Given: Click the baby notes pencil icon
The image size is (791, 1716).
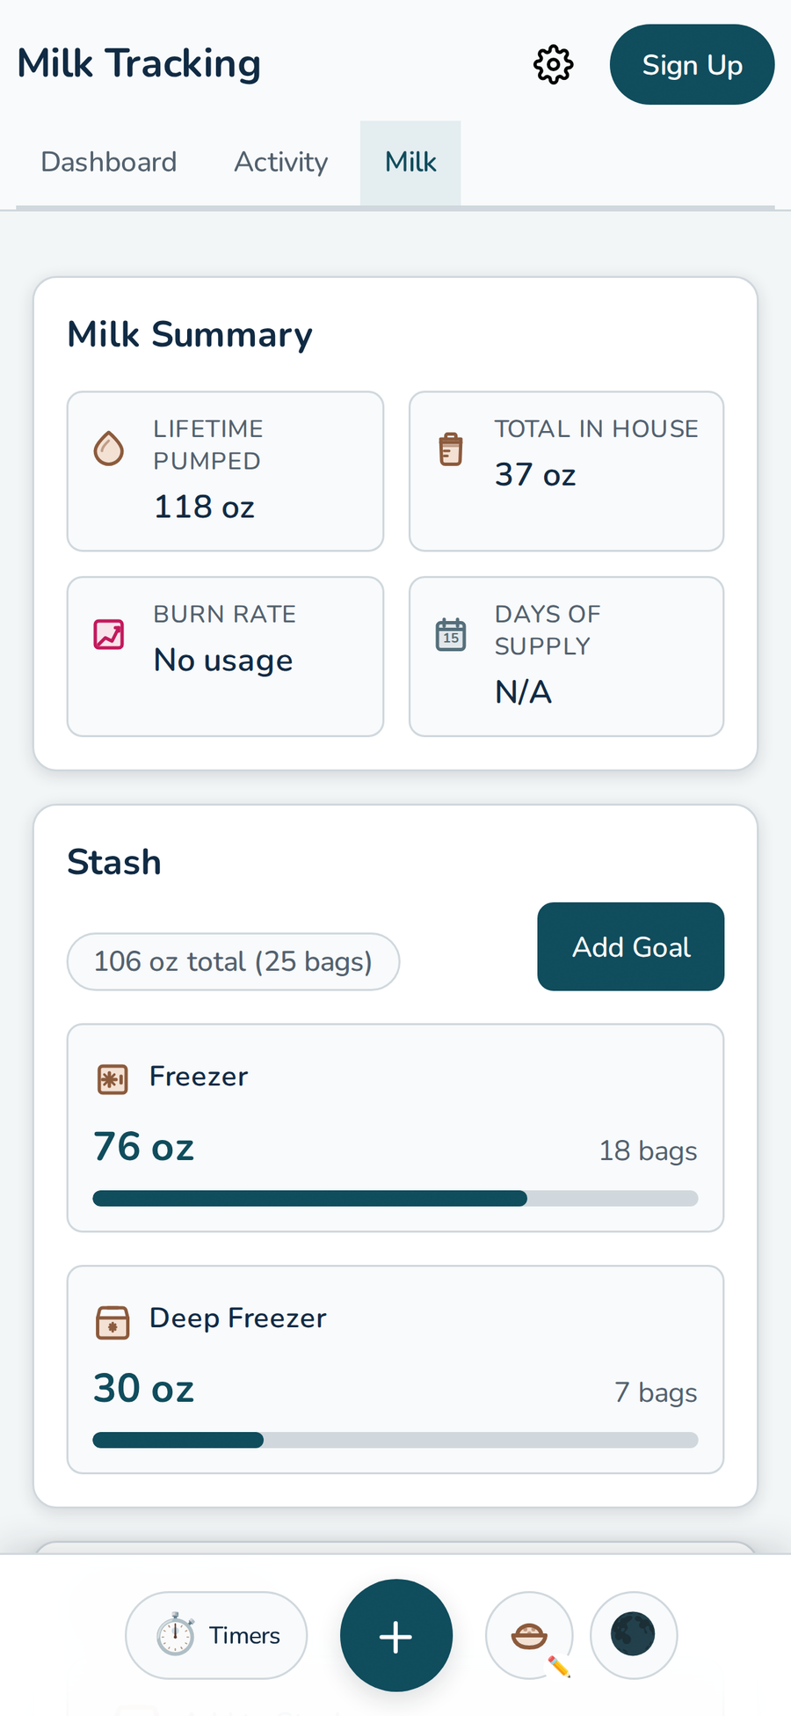Looking at the screenshot, I should pos(529,1634).
